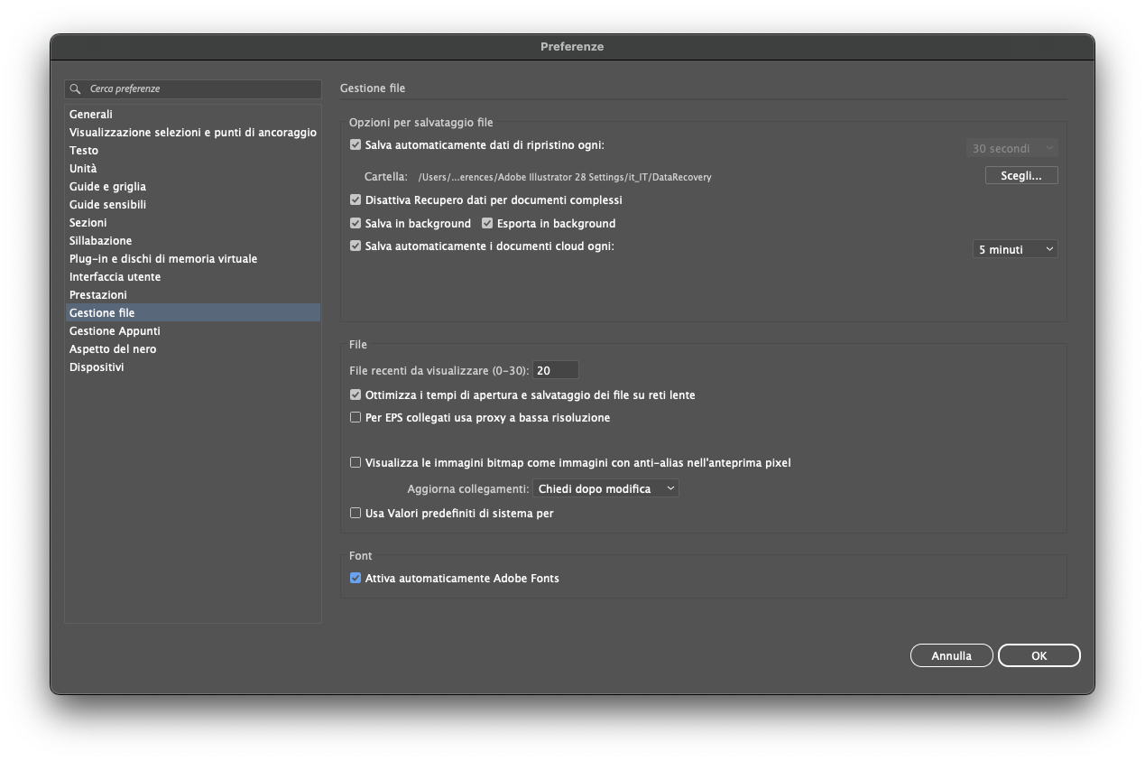Select Aspetto del nero category
This screenshot has height=761, width=1145.
(113, 349)
